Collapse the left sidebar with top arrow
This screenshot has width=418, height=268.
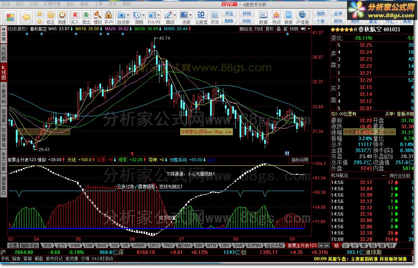coord(4,29)
